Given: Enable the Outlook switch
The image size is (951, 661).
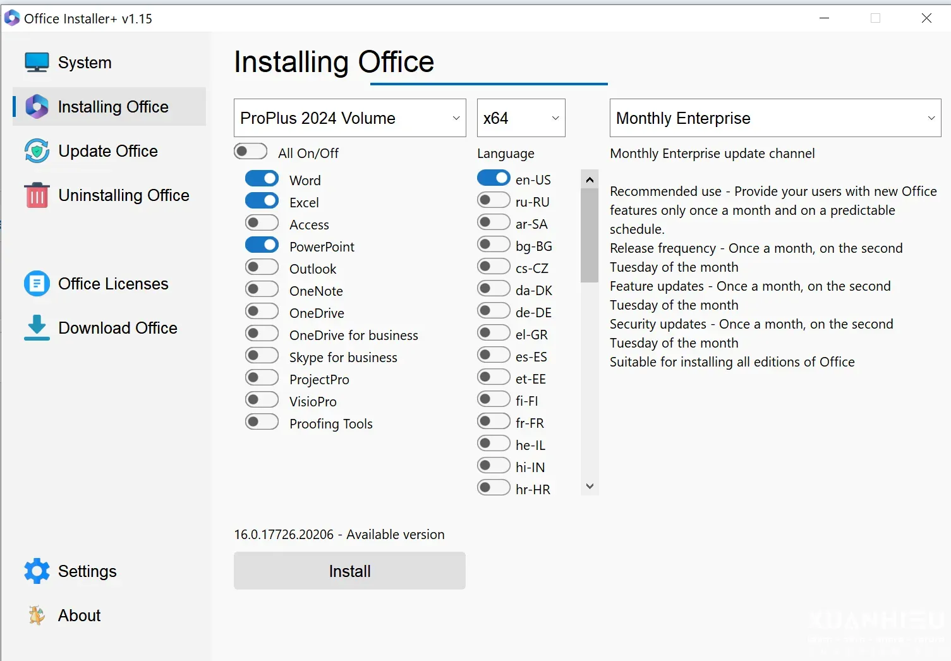Looking at the screenshot, I should coord(262,267).
